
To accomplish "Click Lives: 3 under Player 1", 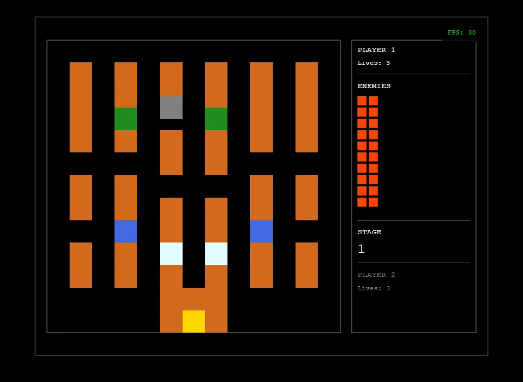I will click(x=373, y=63).
